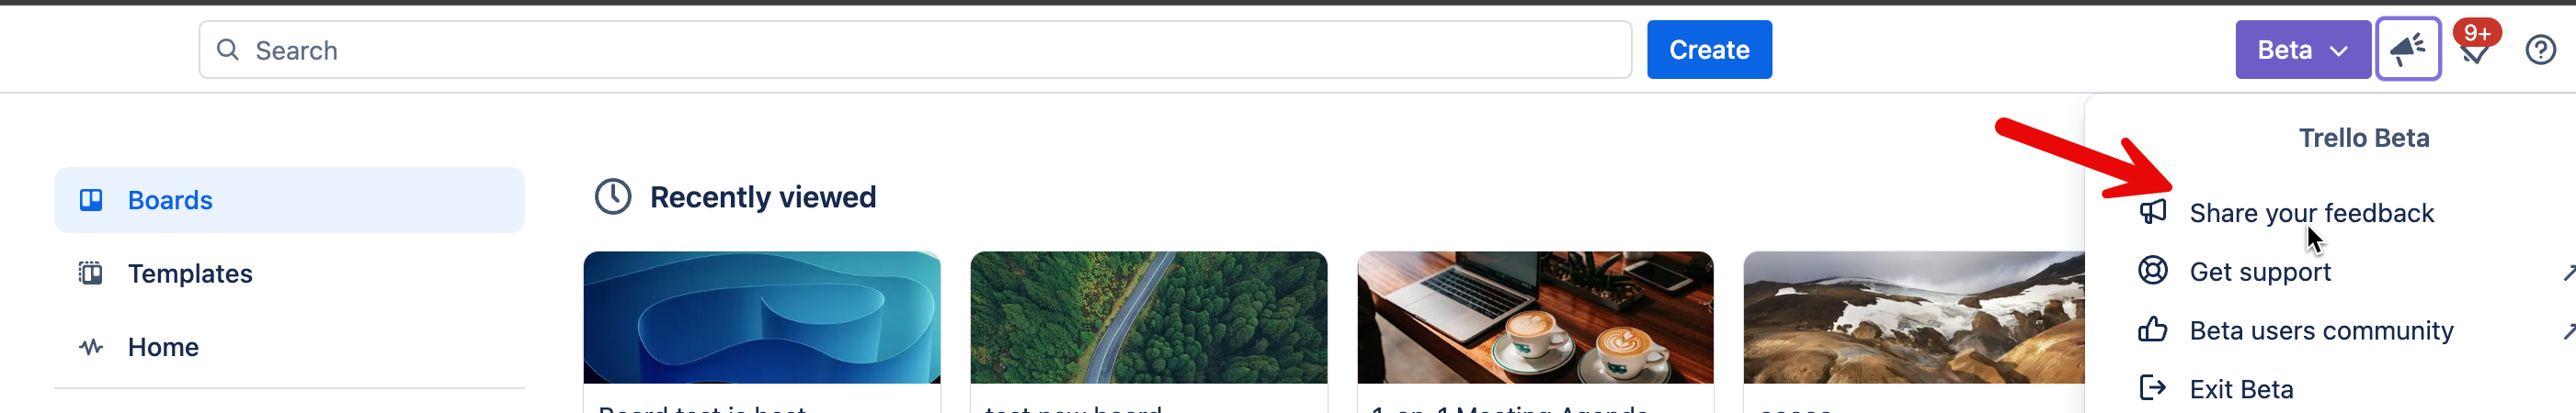
Task: Open the forest road board thumbnail
Action: click(x=1148, y=318)
